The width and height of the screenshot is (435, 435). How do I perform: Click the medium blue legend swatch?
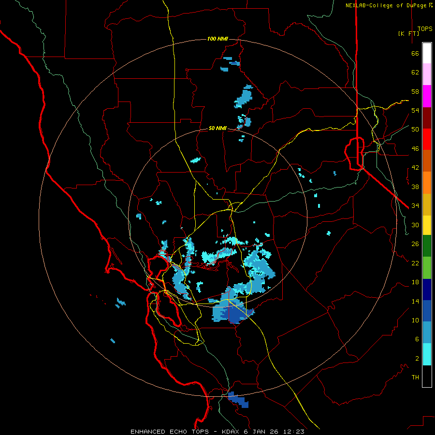pyautogui.click(x=427, y=311)
